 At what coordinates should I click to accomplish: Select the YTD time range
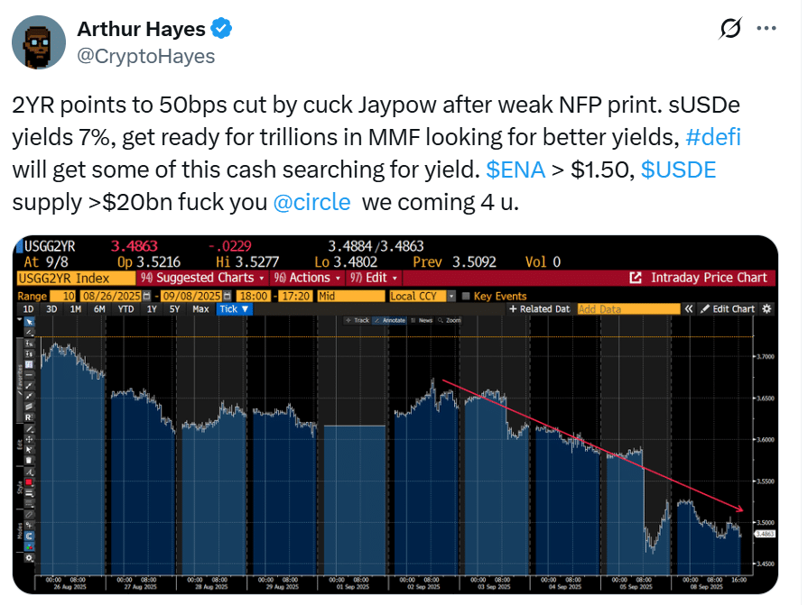click(125, 309)
